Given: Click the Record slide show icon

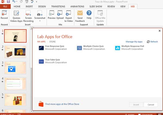Looking at the screenshot, I should pos(4,13).
